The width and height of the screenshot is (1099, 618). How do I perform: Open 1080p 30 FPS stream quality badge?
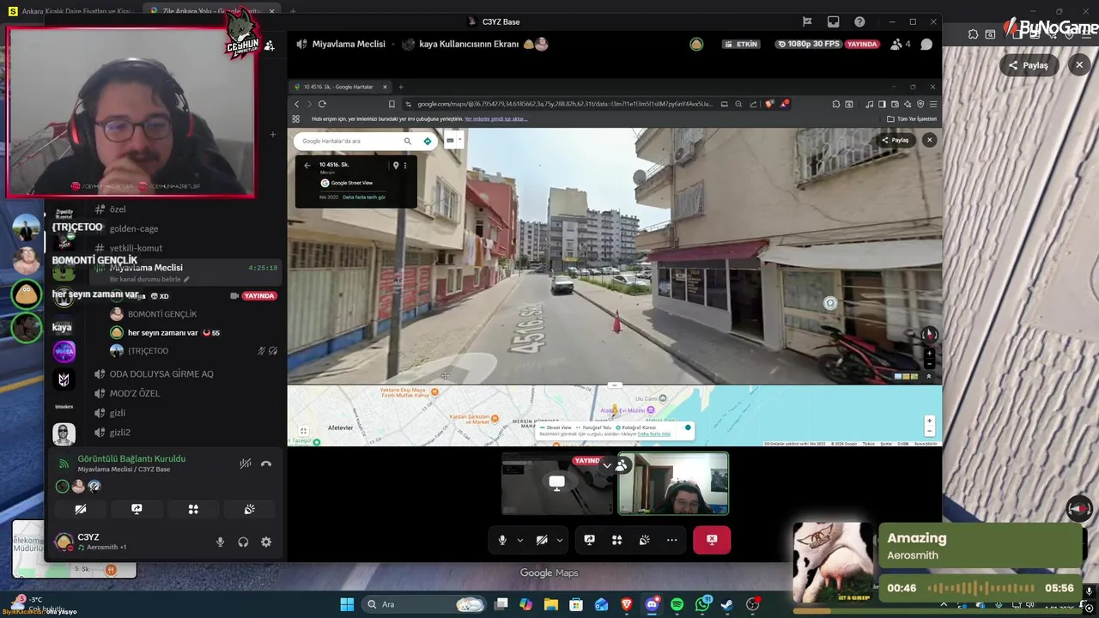pyautogui.click(x=808, y=44)
